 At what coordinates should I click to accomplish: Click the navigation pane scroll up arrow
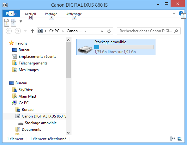click(x=68, y=40)
